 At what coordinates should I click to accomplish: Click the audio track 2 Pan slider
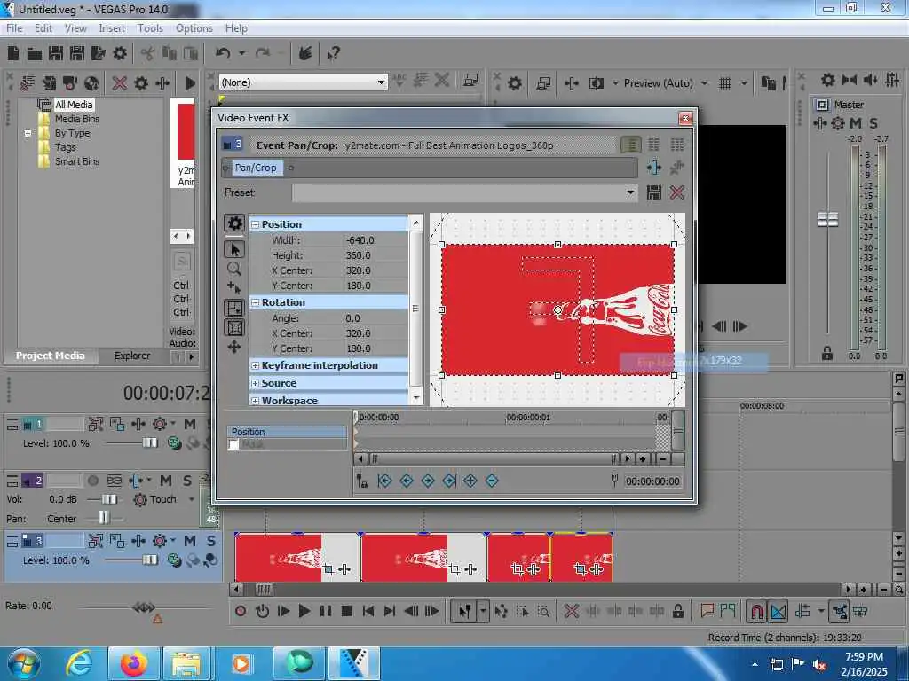click(105, 517)
